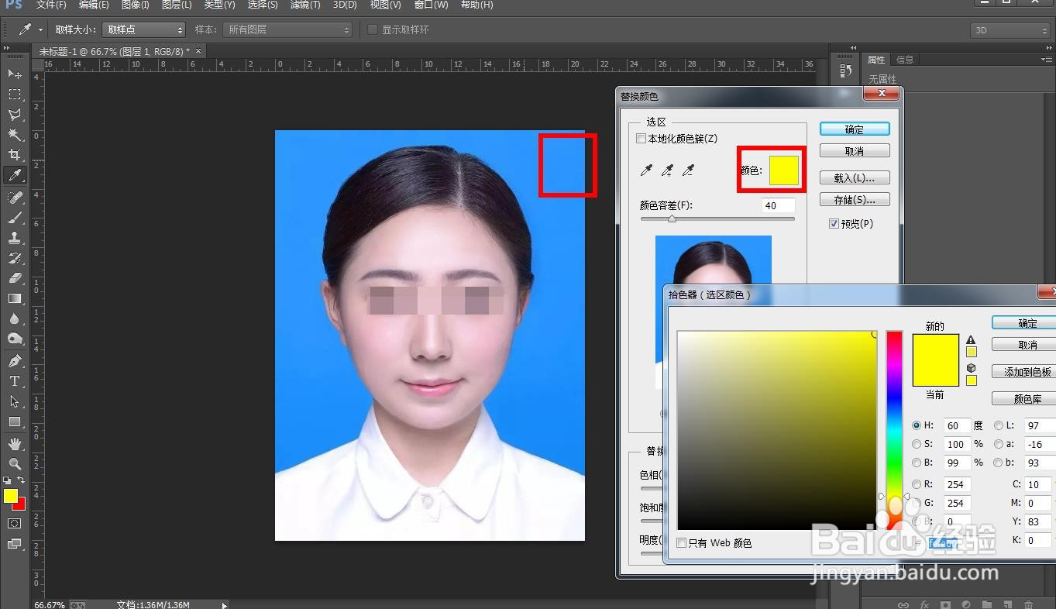Select the Crop tool in the toolbar
The width and height of the screenshot is (1056, 609).
[x=14, y=155]
